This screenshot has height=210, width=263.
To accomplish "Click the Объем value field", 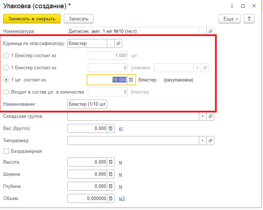I will point(87,199).
